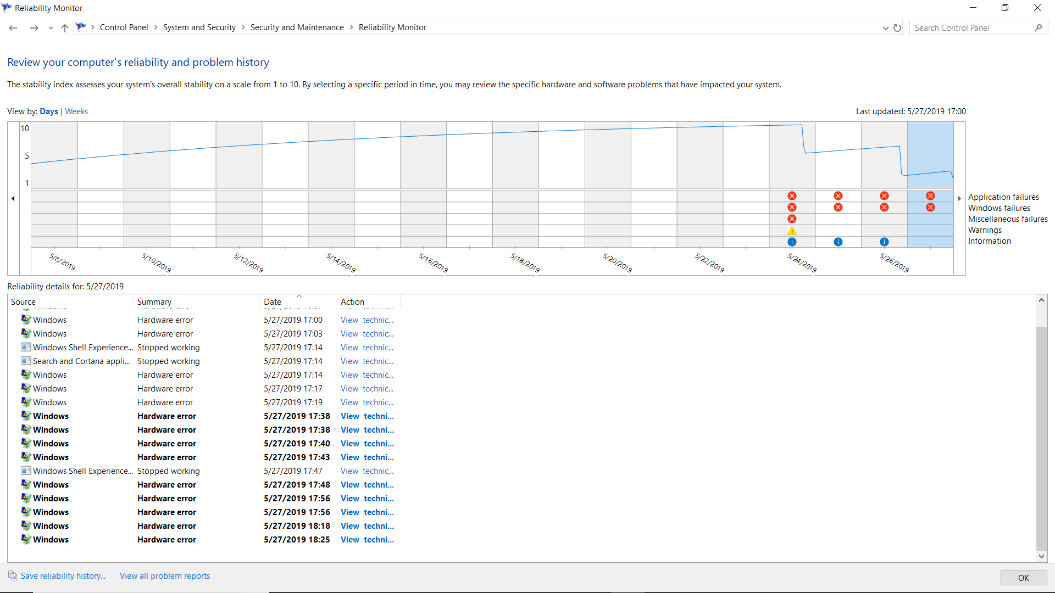Sort details by Source column
The height and width of the screenshot is (593, 1055).
(70, 302)
